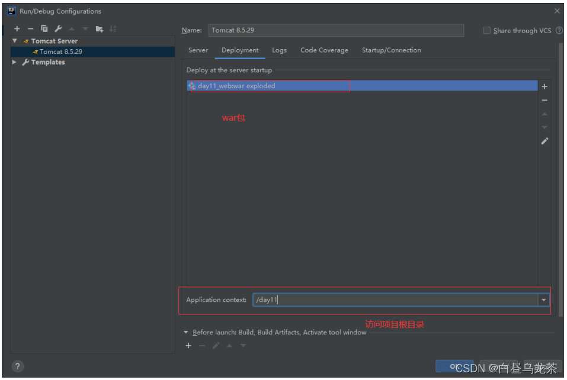
Task: Expand the Before launch section
Action: point(185,332)
